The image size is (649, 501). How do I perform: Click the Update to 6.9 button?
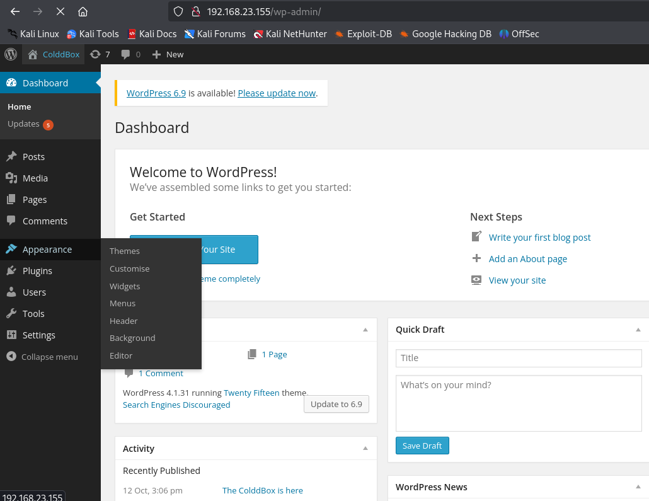coord(336,405)
